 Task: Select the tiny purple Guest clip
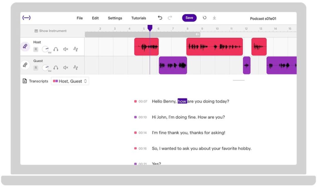[247, 65]
